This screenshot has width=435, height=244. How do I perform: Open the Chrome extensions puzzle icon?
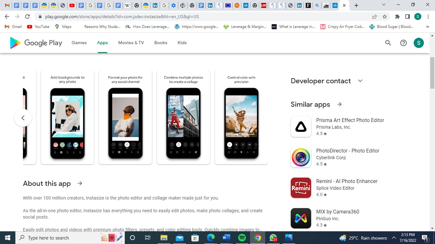coord(397,17)
